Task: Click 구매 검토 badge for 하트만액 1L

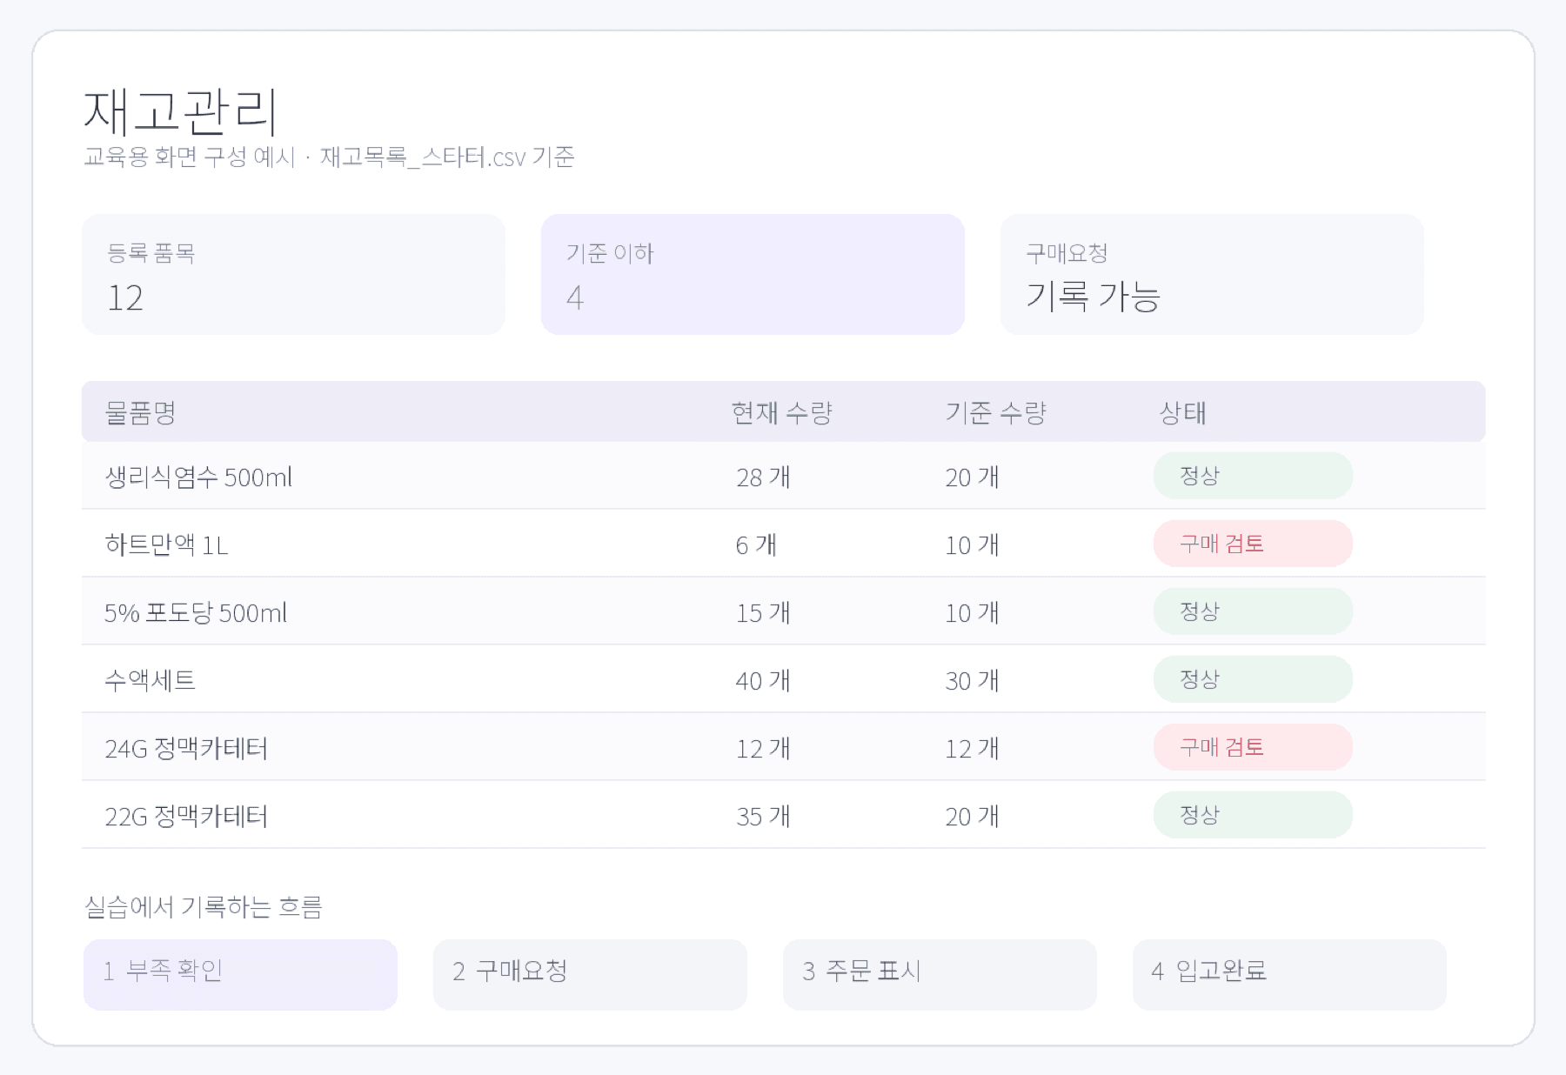Action: tap(1253, 544)
